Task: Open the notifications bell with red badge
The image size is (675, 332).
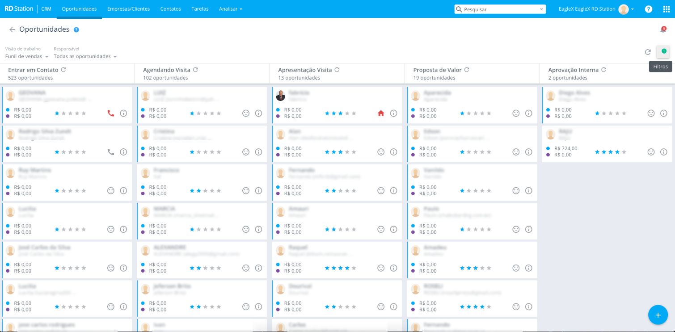Action: click(x=663, y=29)
